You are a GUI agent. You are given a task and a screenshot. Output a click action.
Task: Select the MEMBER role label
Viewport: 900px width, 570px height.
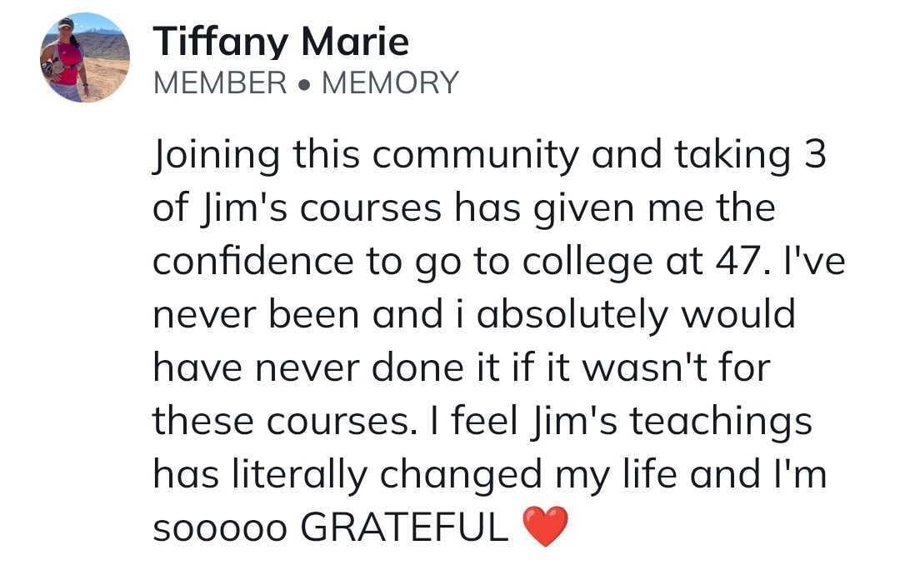click(x=220, y=82)
